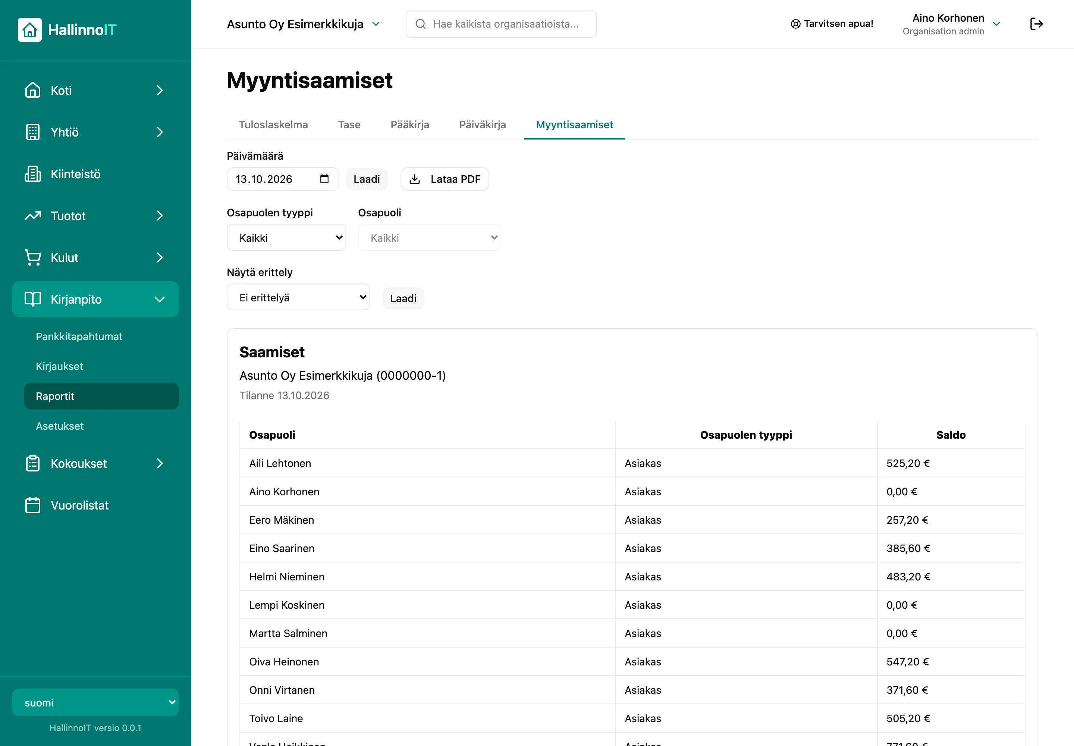This screenshot has width=1074, height=746.
Task: Open the Osapuoli dropdown
Action: point(429,238)
